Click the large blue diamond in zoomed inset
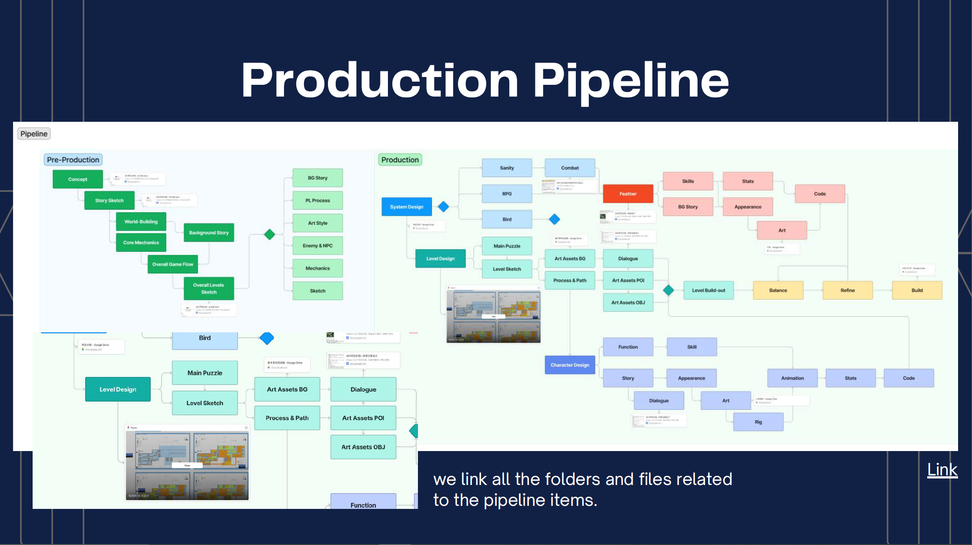Image resolution: width=972 pixels, height=545 pixels. [x=267, y=338]
